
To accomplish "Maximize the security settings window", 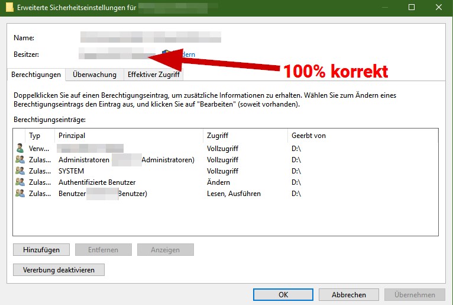I will point(412,7).
